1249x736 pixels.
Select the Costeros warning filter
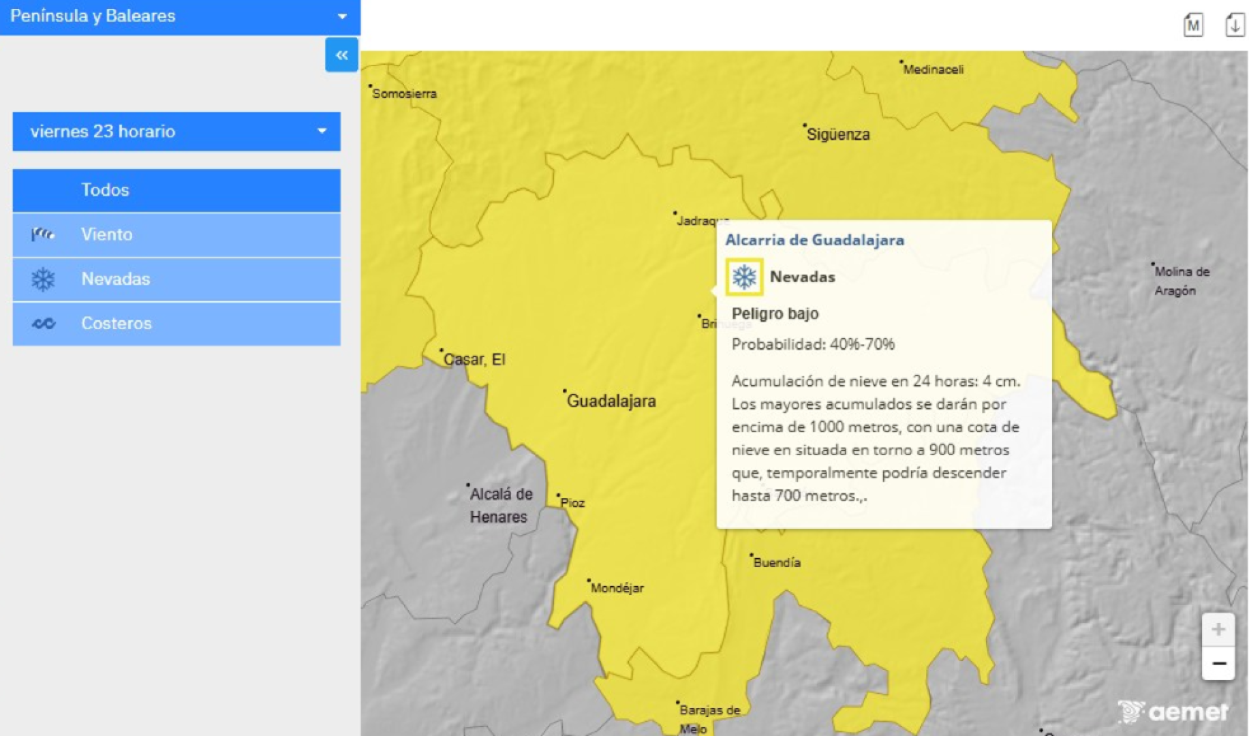pyautogui.click(x=176, y=324)
